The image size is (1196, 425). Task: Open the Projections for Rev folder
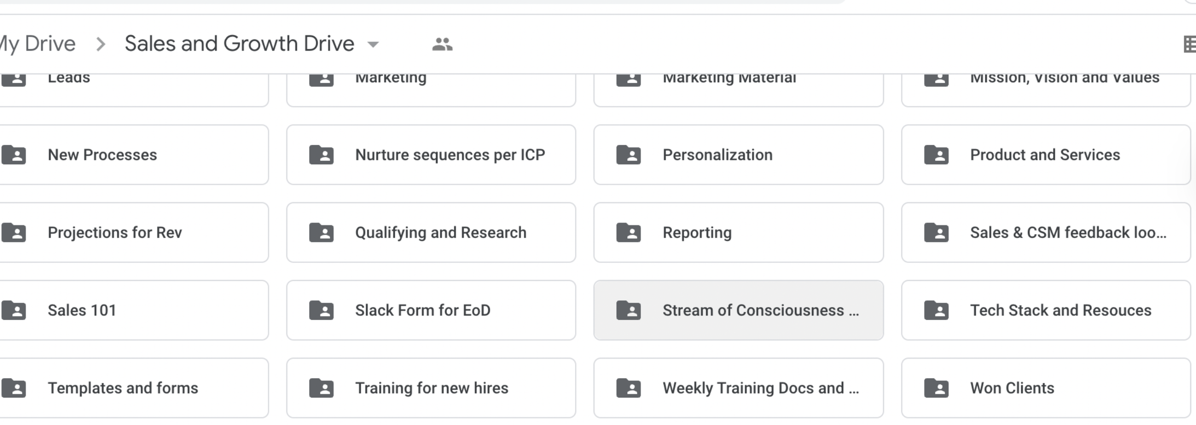[x=134, y=232]
